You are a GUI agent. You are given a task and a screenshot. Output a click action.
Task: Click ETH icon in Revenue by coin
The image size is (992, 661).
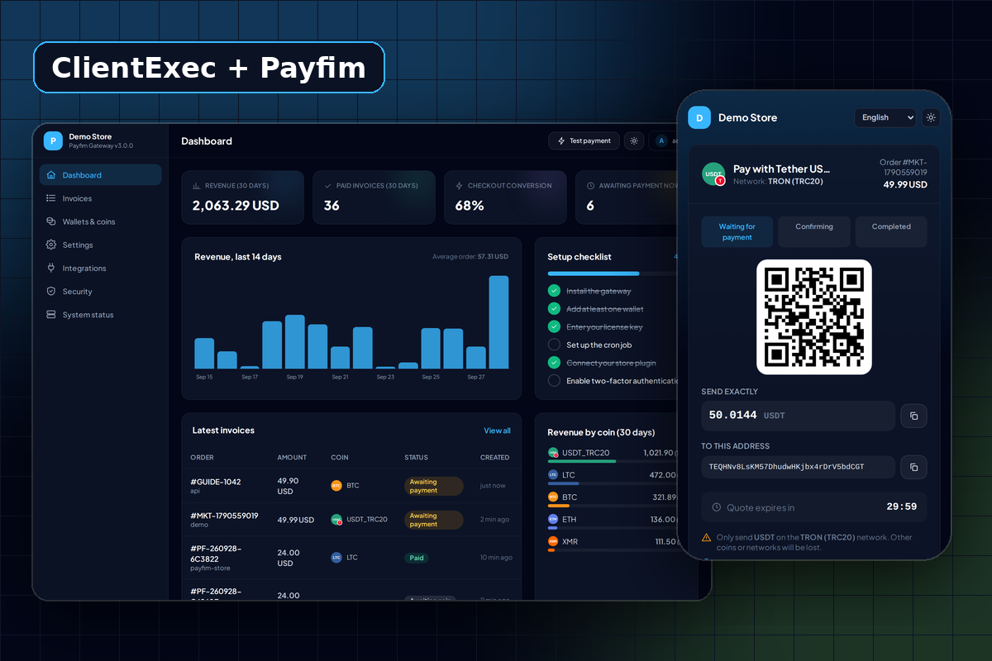[x=553, y=520]
